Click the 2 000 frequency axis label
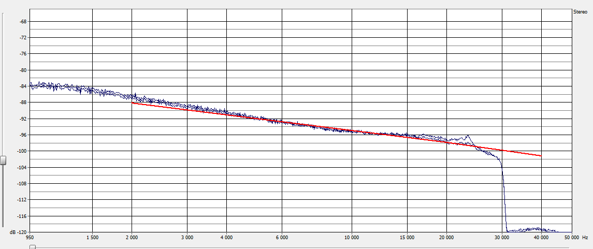 [132, 238]
